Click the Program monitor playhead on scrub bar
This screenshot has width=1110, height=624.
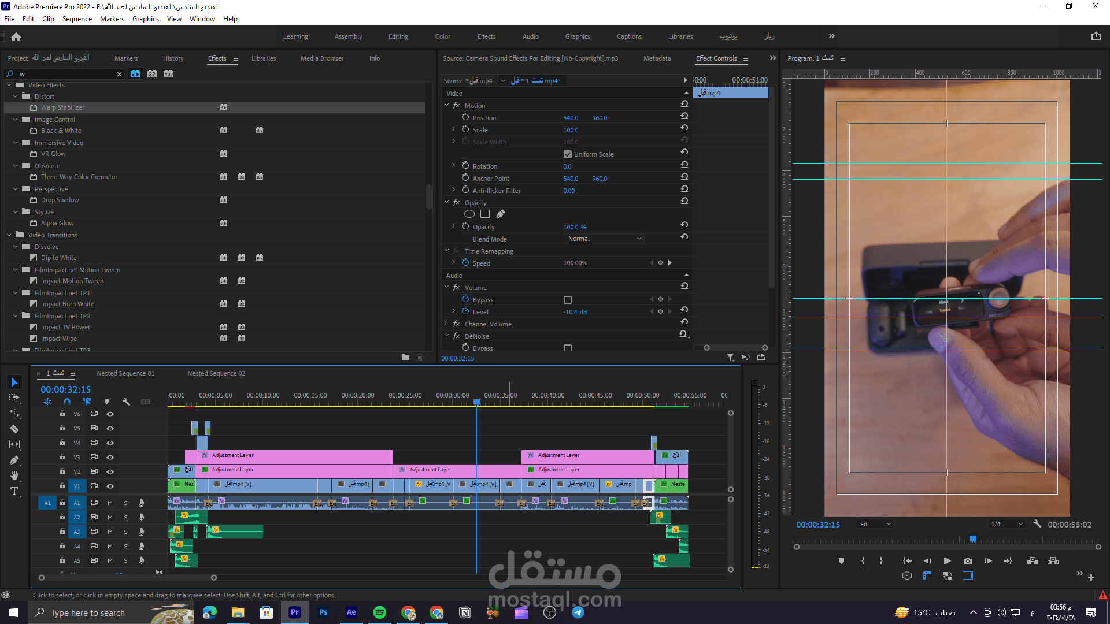tap(973, 539)
